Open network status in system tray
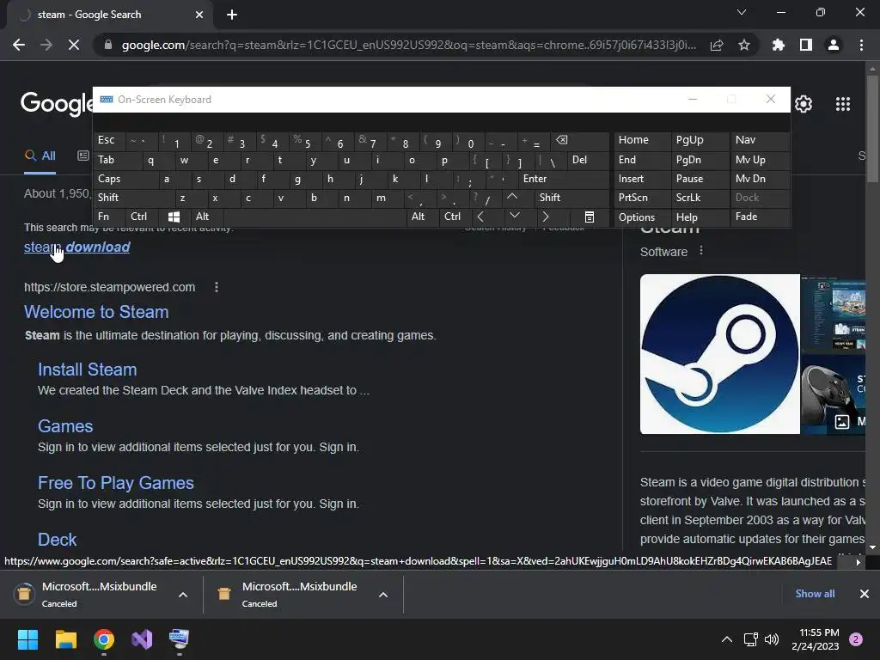The image size is (880, 660). coord(750,639)
